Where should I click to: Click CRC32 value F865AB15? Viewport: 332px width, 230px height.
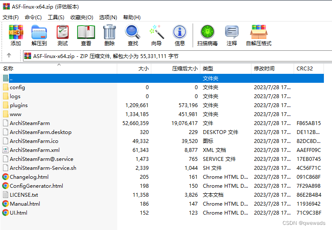coord(309,123)
